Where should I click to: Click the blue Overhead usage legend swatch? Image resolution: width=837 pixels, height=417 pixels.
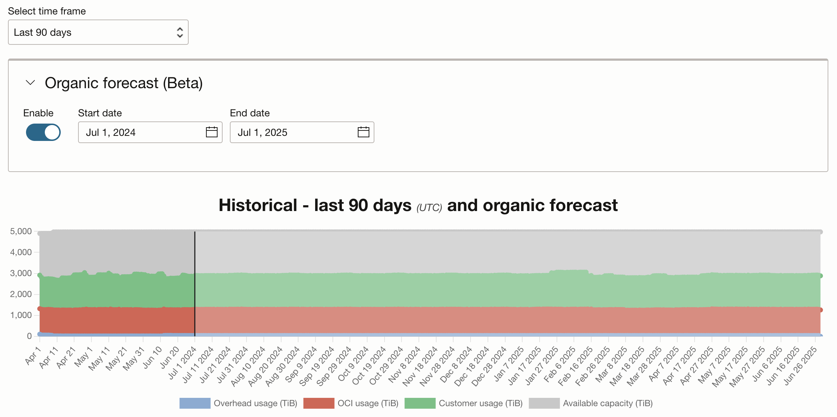pos(194,403)
